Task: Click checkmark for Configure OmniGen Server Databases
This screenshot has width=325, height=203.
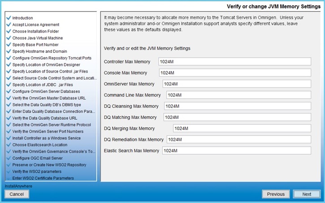Action: pyautogui.click(x=9, y=91)
